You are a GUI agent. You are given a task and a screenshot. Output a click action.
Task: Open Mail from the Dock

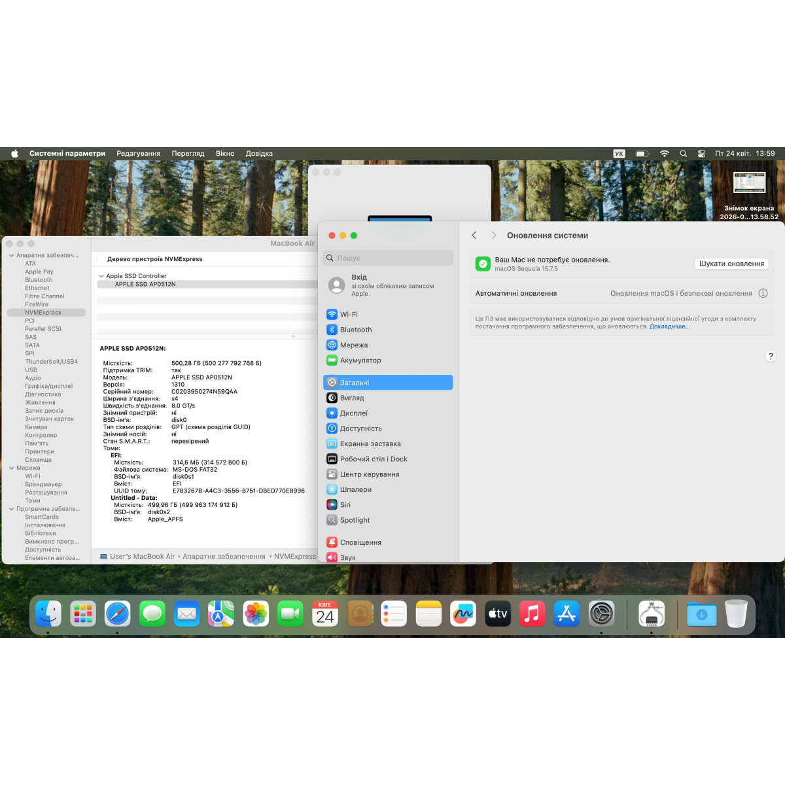point(186,614)
